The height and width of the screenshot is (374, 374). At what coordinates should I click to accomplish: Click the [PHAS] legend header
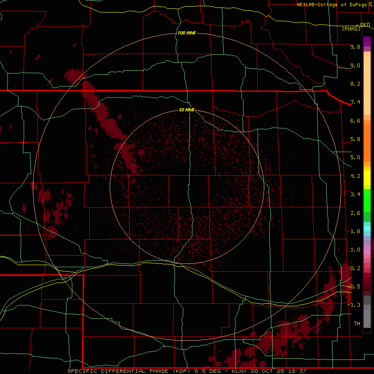351,29
